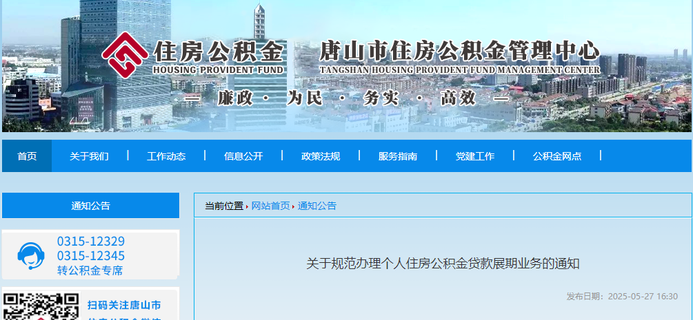The height and width of the screenshot is (320, 693).
Task: Click the customer service headset icon
Action: (30, 256)
